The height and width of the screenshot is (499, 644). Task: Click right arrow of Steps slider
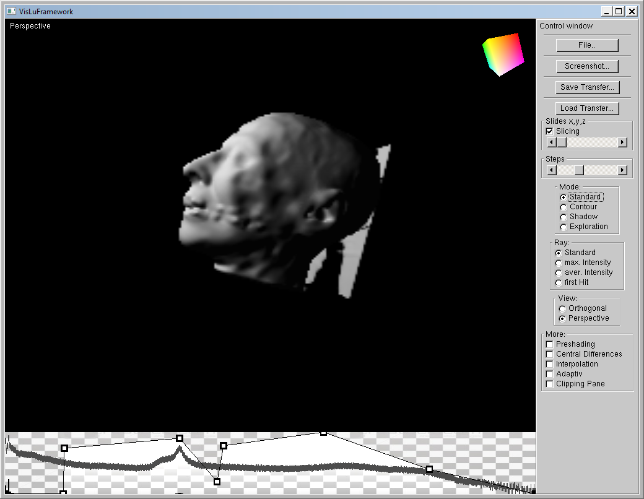tap(622, 170)
